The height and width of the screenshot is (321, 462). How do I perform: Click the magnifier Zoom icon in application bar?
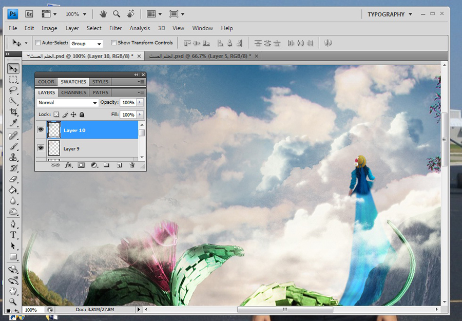click(117, 14)
